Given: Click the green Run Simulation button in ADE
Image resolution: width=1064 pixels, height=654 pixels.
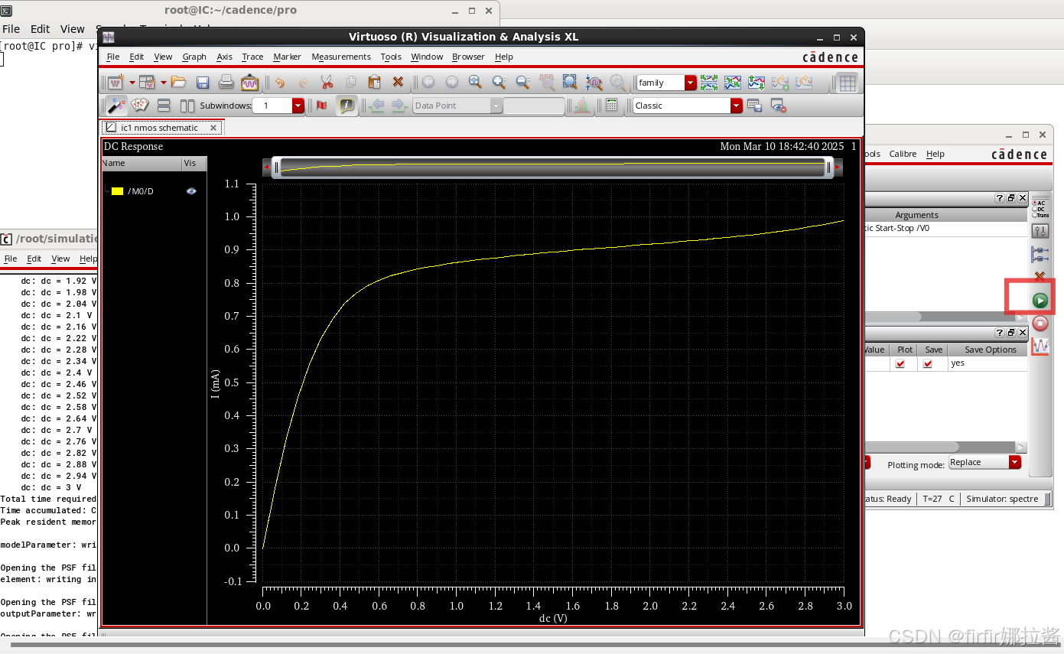Looking at the screenshot, I should point(1040,301).
